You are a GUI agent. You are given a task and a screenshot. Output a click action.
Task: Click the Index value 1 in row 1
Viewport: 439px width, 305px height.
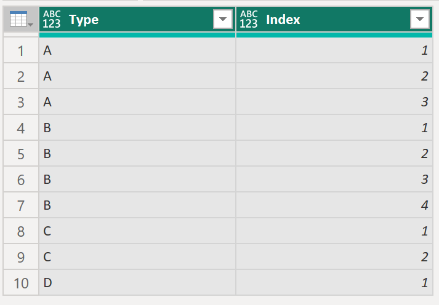(334, 50)
